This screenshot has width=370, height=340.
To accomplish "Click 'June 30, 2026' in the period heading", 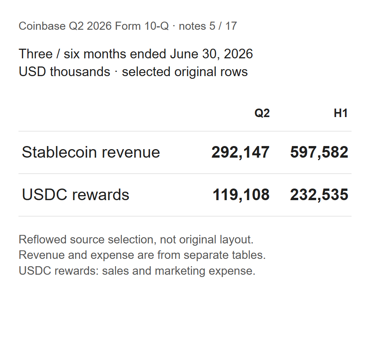I will 212,54.
